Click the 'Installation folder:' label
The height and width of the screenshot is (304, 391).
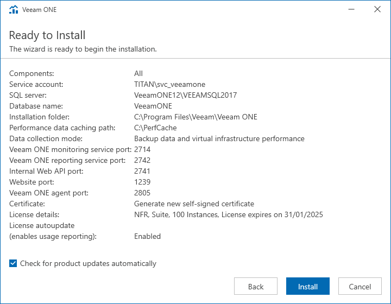point(40,117)
